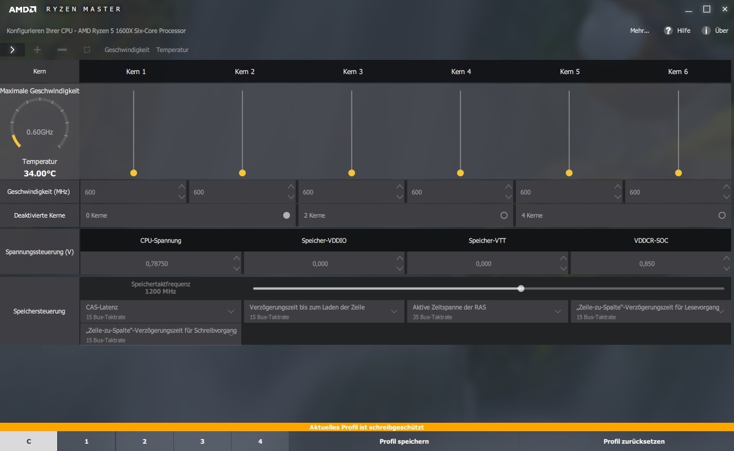Increase Kern 6 speed with up arrow

726,187
